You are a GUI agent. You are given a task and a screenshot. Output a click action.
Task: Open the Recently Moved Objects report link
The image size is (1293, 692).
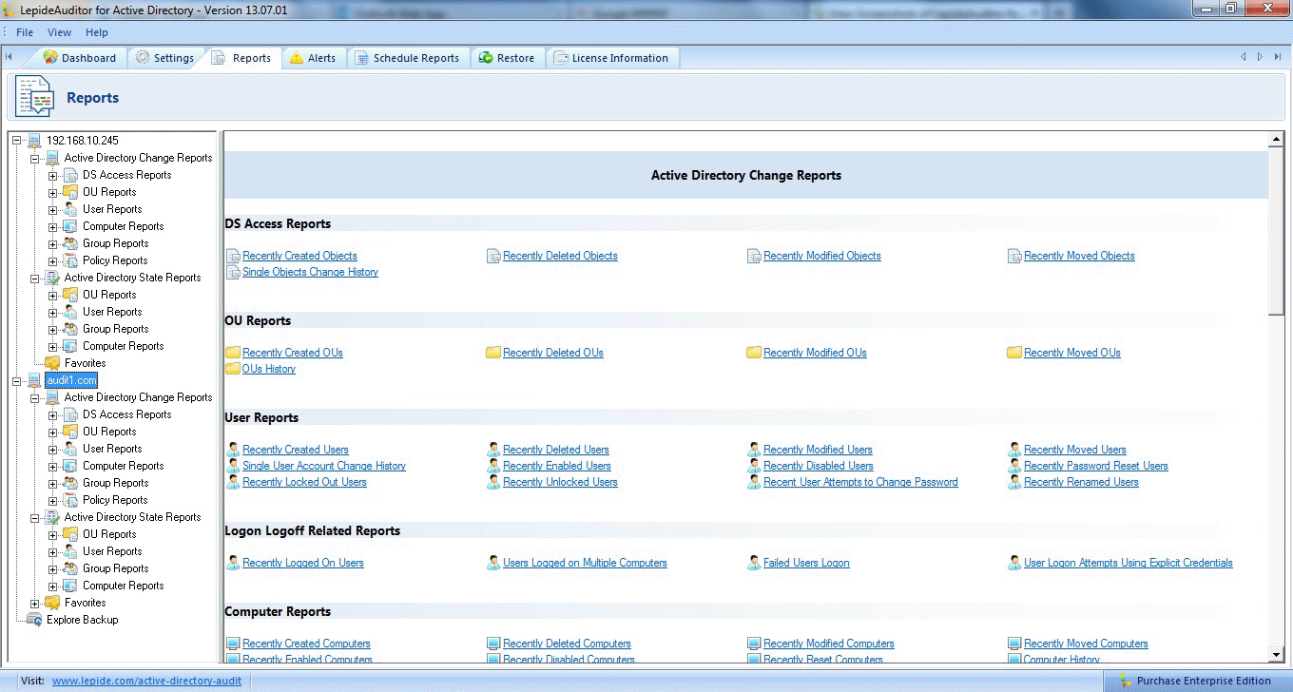[x=1079, y=257]
